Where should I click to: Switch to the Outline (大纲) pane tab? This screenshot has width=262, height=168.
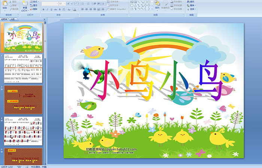pyautogui.click(x=12, y=19)
